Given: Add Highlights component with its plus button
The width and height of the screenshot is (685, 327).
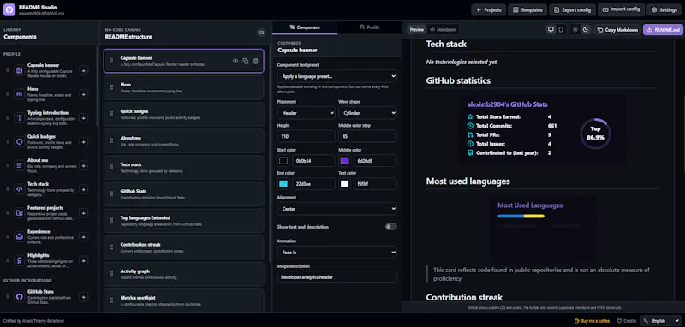Looking at the screenshot, I should point(83,260).
